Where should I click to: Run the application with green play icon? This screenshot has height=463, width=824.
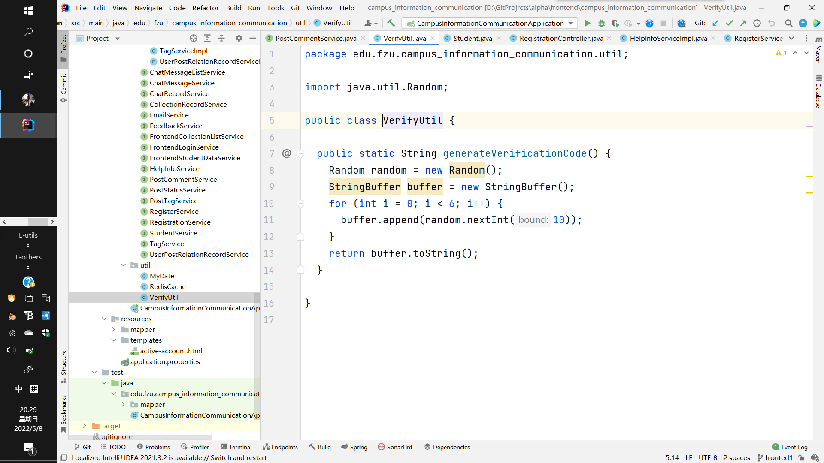click(x=588, y=23)
